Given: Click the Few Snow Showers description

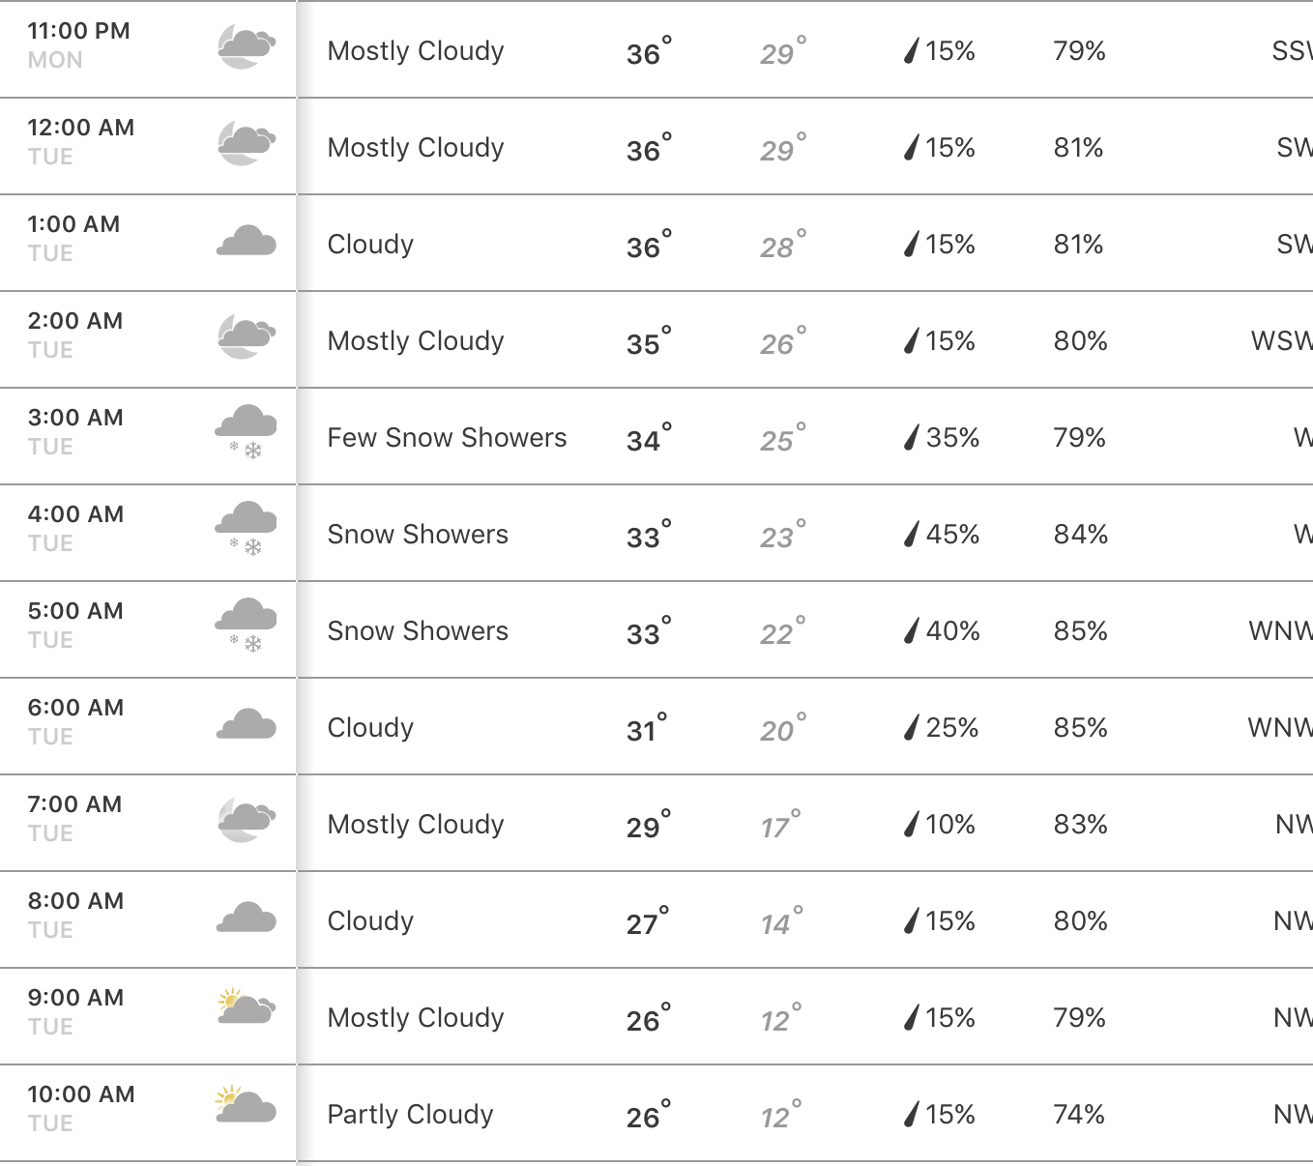Looking at the screenshot, I should point(447,437).
